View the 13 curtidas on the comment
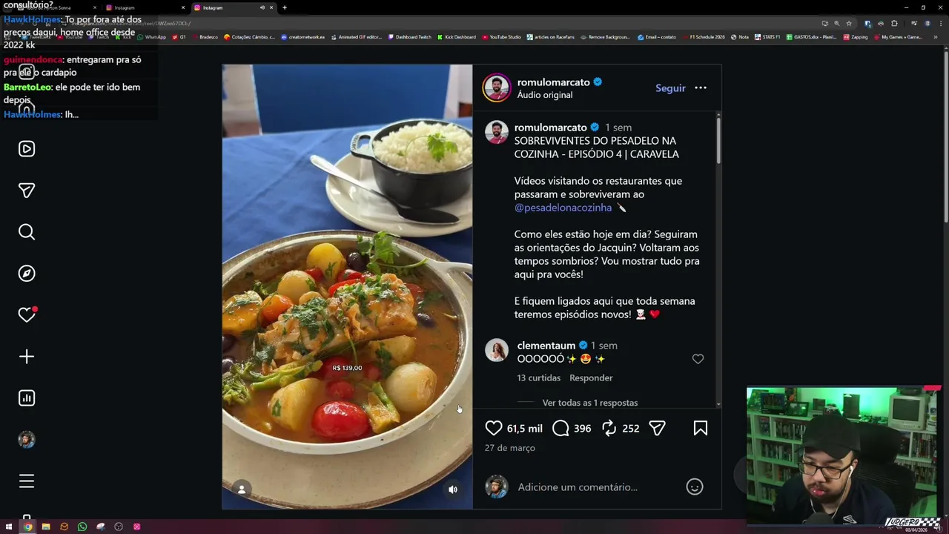The height and width of the screenshot is (534, 949). tap(538, 378)
